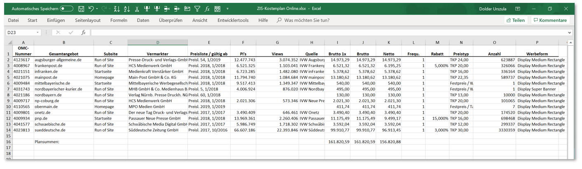Select column D header

click(x=157, y=42)
